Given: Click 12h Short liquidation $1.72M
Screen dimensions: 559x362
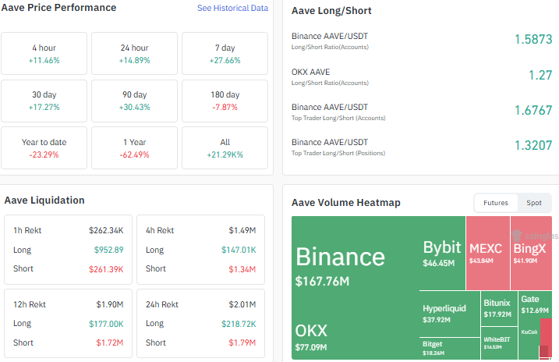Looking at the screenshot, I should click(110, 342).
